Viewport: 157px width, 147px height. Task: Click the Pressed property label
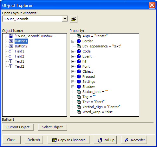pyautogui.click(x=88, y=77)
